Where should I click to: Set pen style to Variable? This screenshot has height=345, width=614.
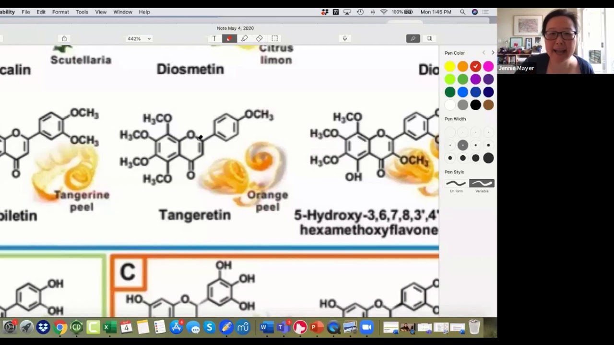pyautogui.click(x=482, y=183)
